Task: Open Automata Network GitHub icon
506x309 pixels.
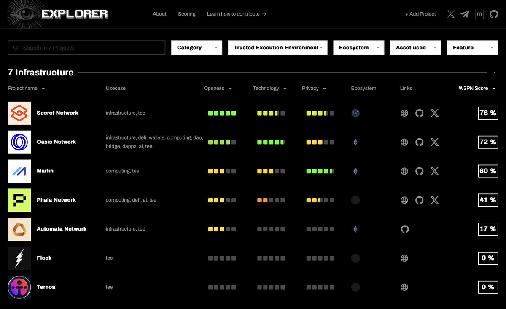Action: (404, 229)
